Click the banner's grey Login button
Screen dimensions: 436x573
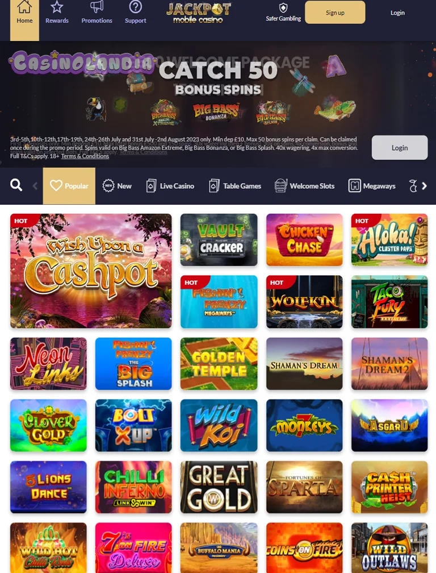400,148
